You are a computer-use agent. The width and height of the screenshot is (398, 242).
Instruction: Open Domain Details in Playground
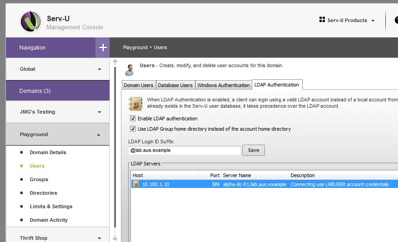pyautogui.click(x=48, y=152)
